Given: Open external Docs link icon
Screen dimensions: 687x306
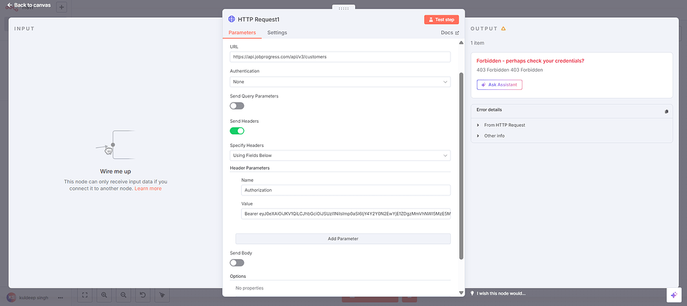Looking at the screenshot, I should pos(457,32).
